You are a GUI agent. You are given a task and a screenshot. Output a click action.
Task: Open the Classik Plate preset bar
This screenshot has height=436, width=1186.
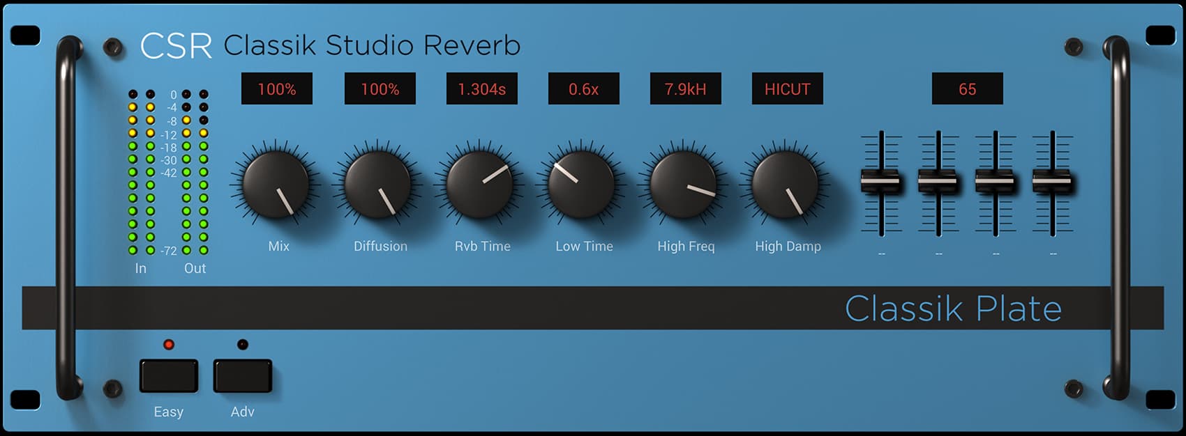[593, 308]
